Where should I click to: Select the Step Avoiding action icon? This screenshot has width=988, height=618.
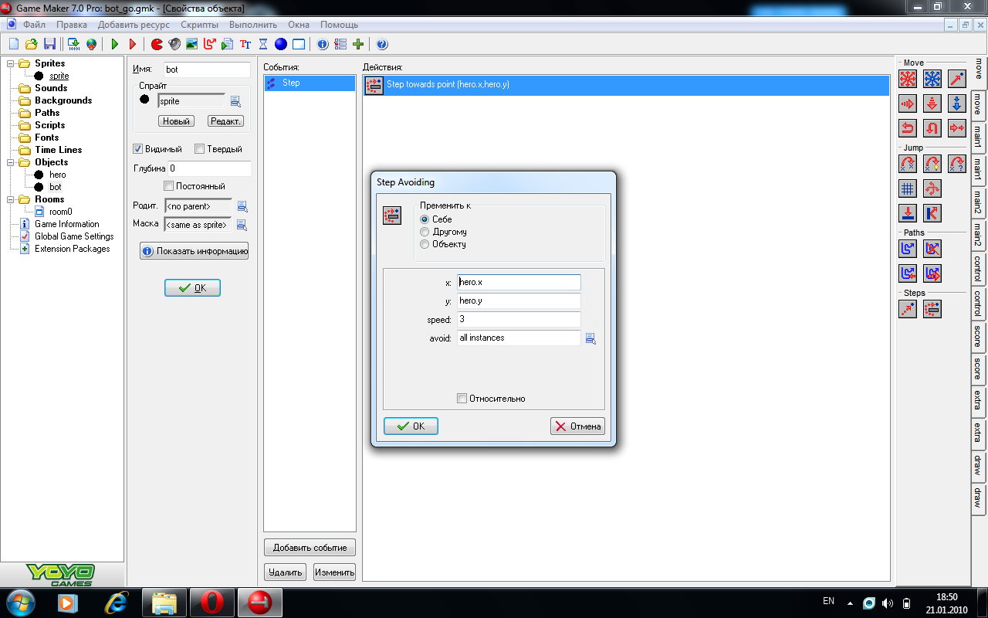pyautogui.click(x=932, y=309)
